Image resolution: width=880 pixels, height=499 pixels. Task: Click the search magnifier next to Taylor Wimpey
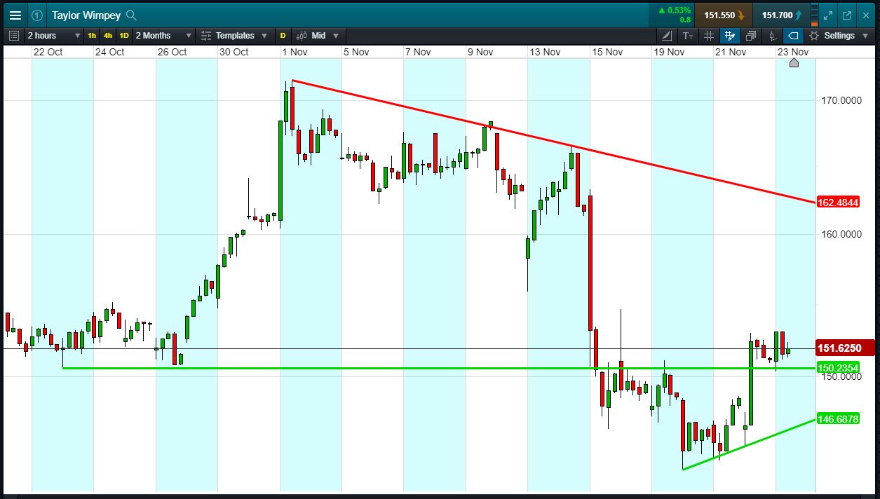[x=131, y=15]
